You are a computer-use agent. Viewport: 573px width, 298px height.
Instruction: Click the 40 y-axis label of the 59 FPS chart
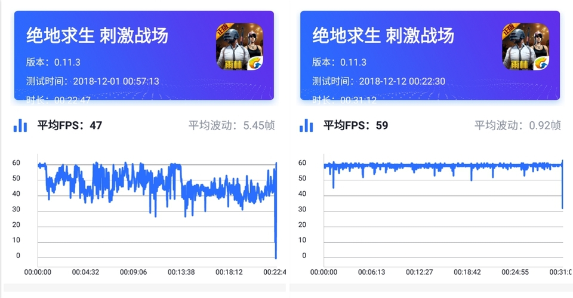[x=302, y=194]
